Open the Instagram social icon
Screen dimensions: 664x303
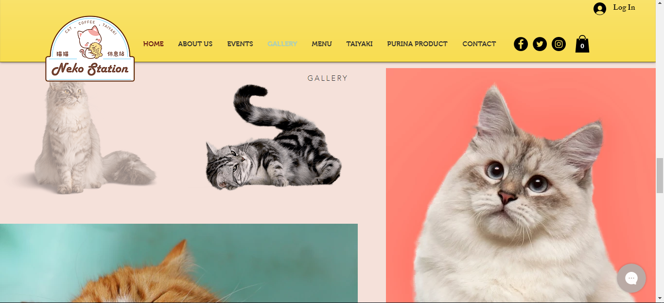(x=559, y=44)
